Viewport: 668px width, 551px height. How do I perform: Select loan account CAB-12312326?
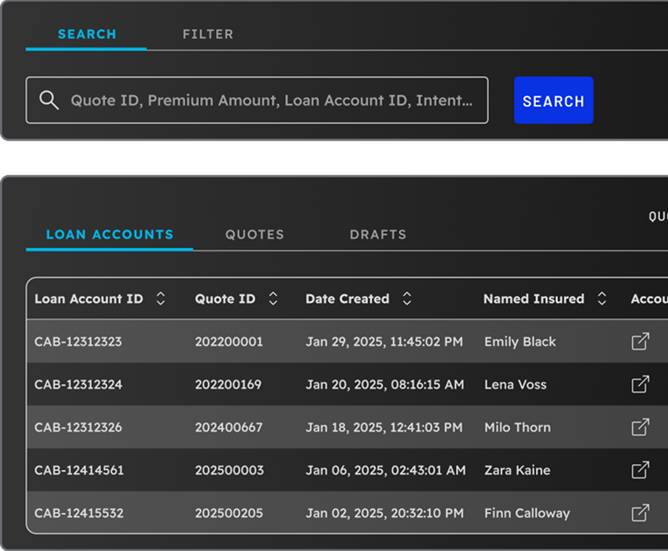pos(78,427)
